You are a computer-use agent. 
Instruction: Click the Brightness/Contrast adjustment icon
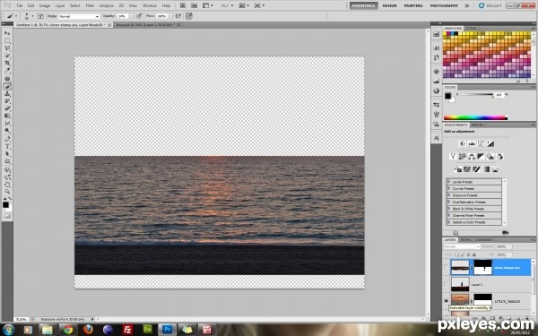coord(462,144)
